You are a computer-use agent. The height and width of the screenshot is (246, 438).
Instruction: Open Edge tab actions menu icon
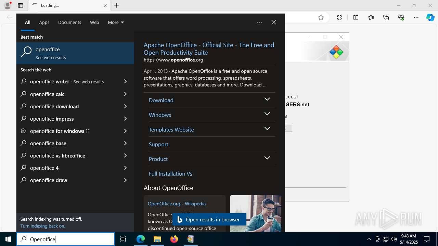point(21,5)
